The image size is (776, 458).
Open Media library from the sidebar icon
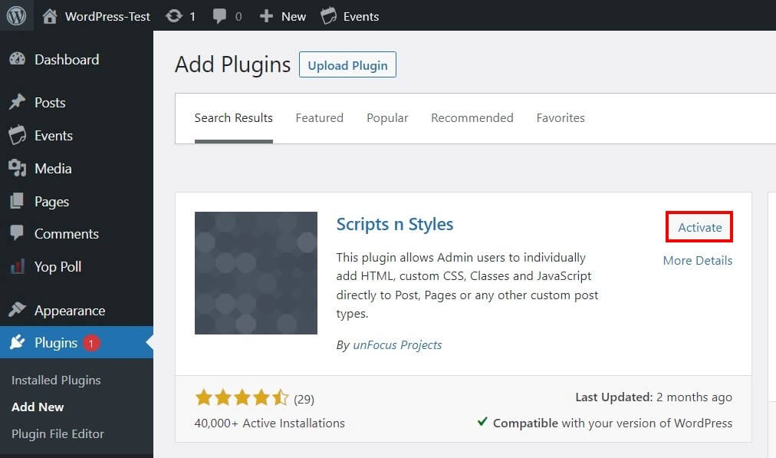point(17,168)
